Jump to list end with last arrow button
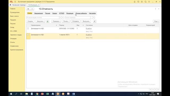The height and width of the screenshot is (96, 170). [x=158, y=89]
